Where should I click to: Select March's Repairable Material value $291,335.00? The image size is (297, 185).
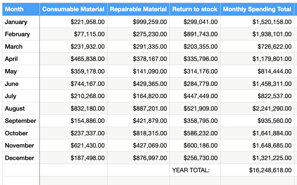[150, 47]
